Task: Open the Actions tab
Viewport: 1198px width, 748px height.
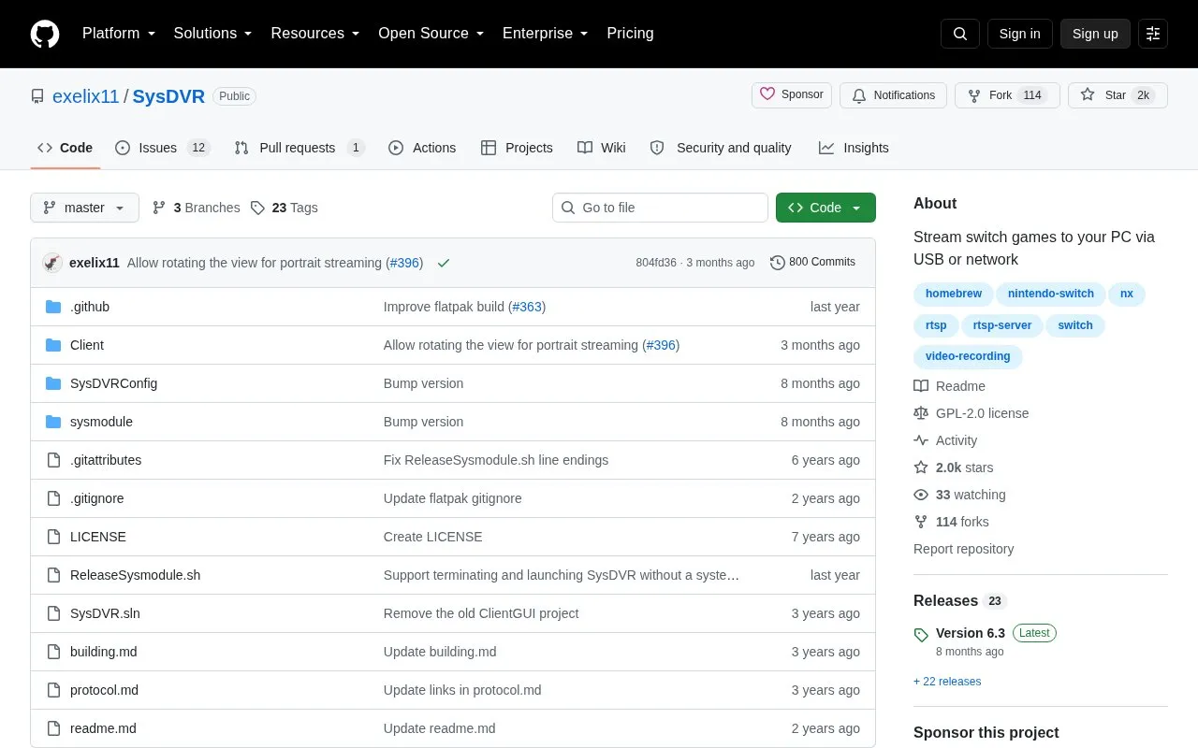Action: tap(422, 148)
